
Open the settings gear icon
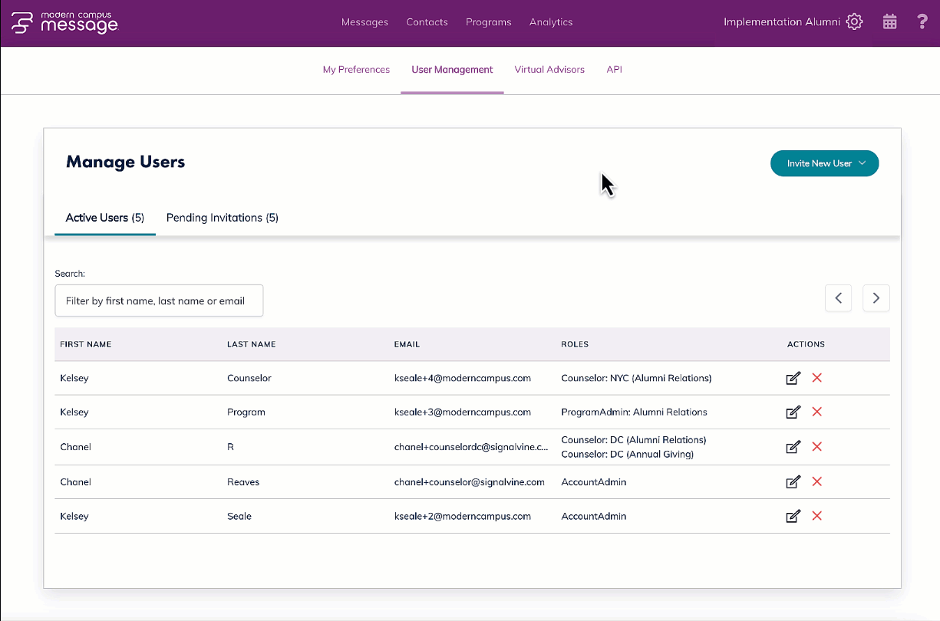tap(854, 21)
